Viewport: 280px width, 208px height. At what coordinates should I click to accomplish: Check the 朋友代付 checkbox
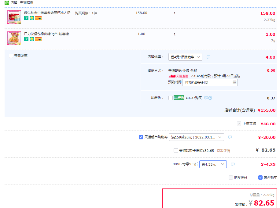tap(231, 178)
